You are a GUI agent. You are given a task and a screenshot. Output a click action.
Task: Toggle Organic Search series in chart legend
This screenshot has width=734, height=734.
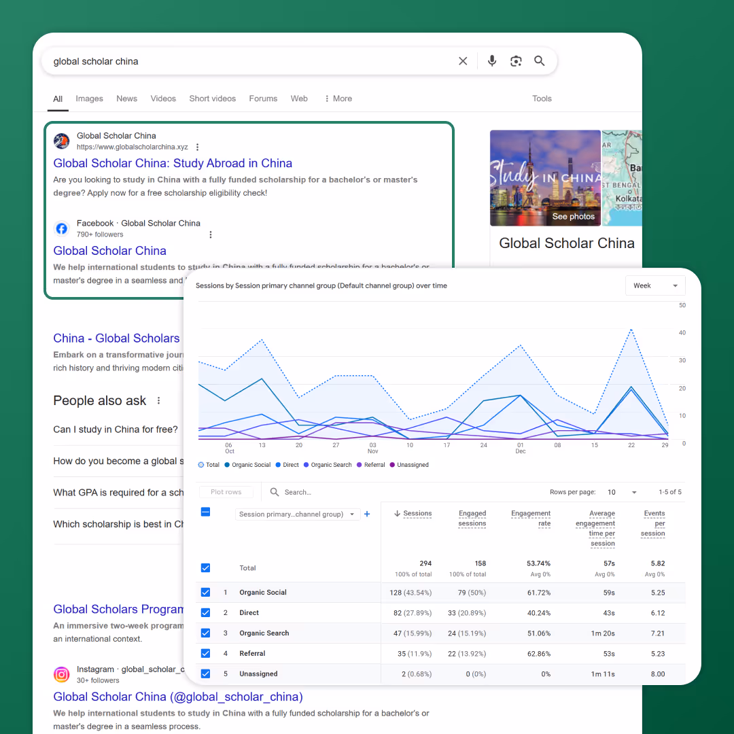(328, 465)
